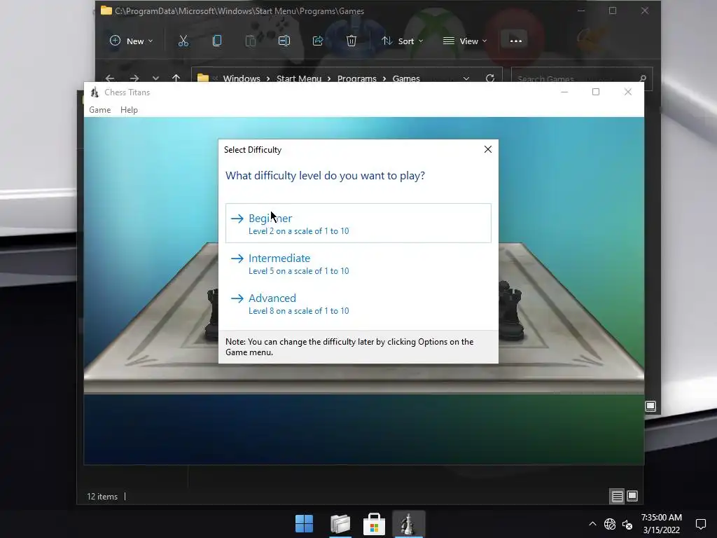Expand the address bar history dropdown
Viewport: 717px width, 538px height.
click(x=466, y=78)
